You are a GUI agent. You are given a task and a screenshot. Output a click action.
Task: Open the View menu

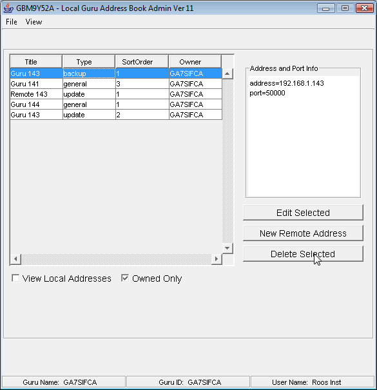click(x=34, y=22)
